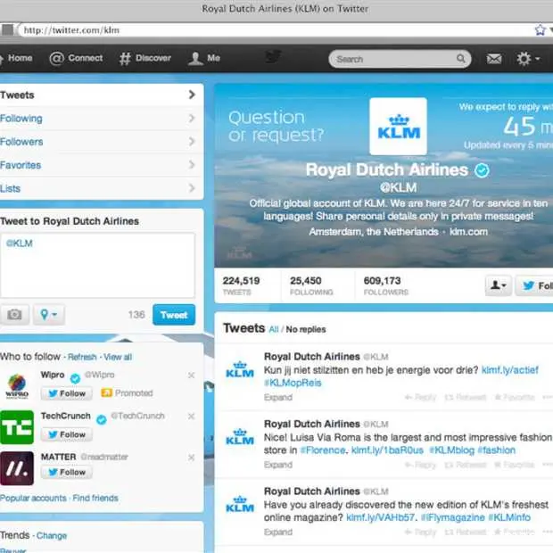Dismiss Wipro suggestion

click(x=191, y=376)
